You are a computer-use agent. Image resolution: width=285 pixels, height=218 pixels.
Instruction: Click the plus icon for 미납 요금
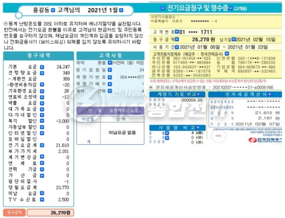42,193
